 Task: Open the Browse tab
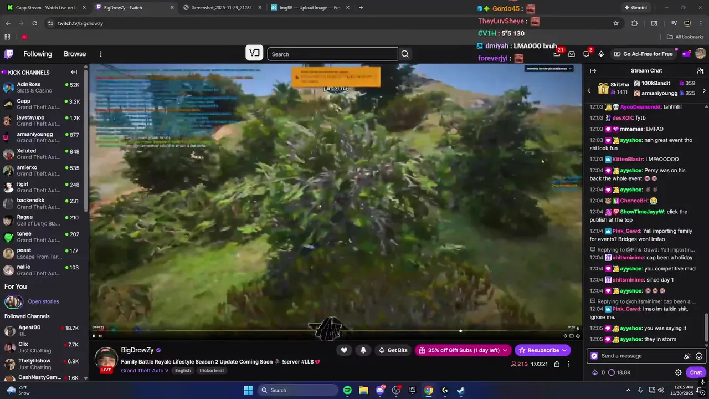[75, 54]
